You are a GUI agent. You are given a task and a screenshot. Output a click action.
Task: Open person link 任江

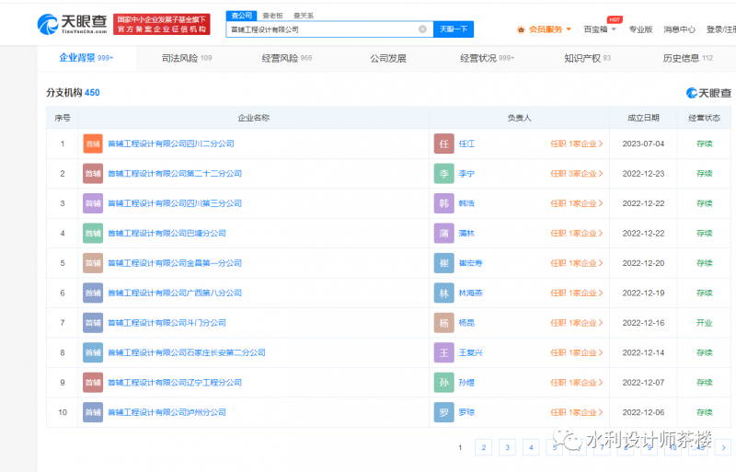click(466, 144)
